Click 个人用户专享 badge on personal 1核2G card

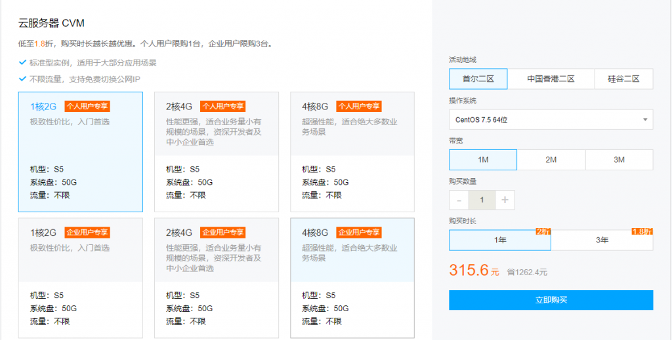click(x=87, y=106)
